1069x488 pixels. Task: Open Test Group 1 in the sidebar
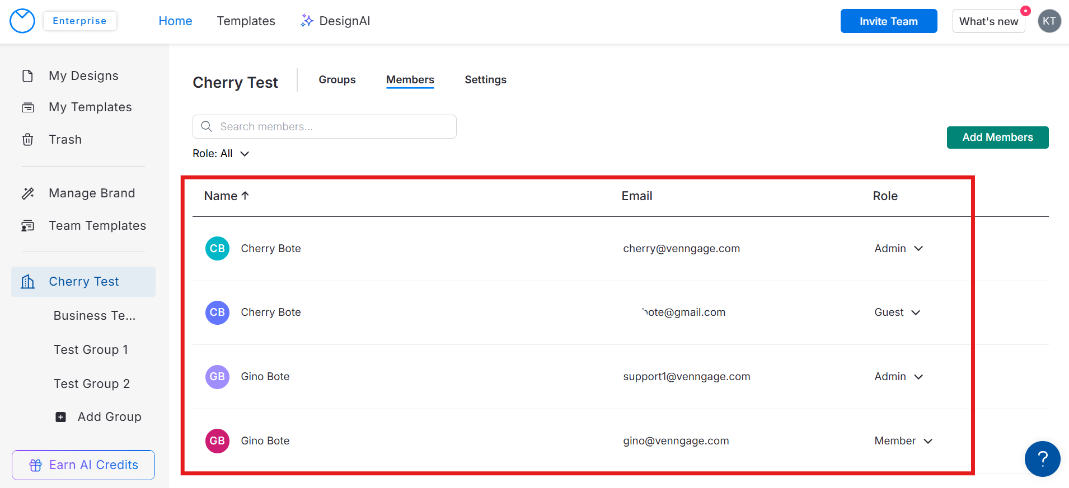[91, 349]
